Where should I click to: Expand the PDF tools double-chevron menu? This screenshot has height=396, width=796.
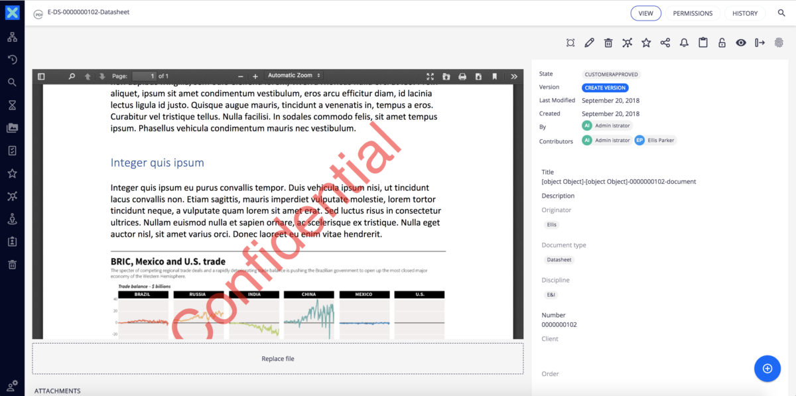[514, 76]
